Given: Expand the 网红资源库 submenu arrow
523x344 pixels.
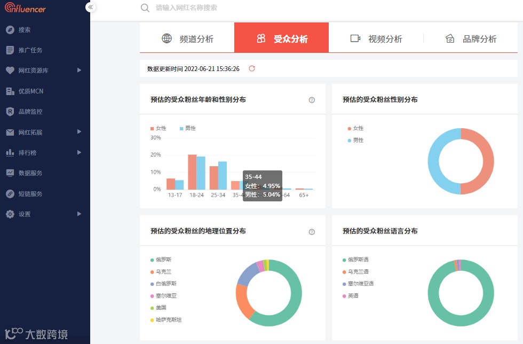Looking at the screenshot, I should click(79, 70).
